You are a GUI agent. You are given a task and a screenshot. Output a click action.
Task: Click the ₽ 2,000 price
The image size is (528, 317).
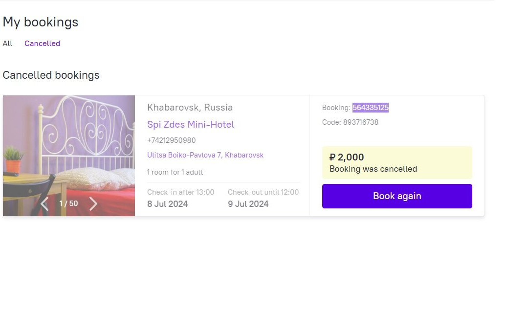(x=347, y=157)
